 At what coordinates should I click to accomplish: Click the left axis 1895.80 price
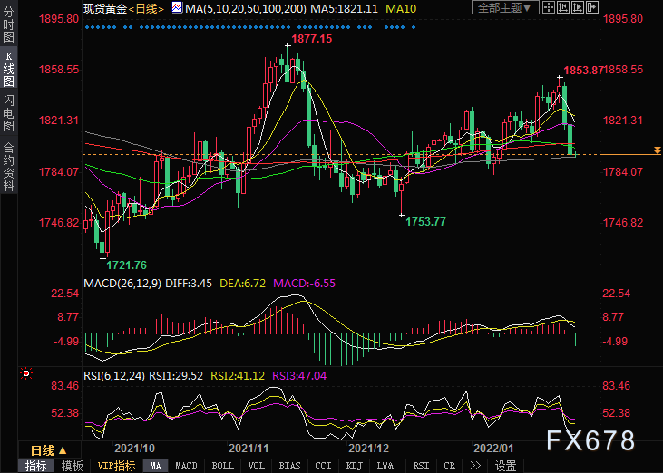pyautogui.click(x=59, y=19)
